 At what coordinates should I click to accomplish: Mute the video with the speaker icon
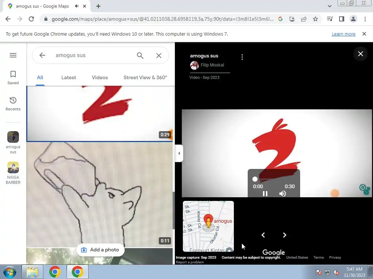click(x=283, y=194)
